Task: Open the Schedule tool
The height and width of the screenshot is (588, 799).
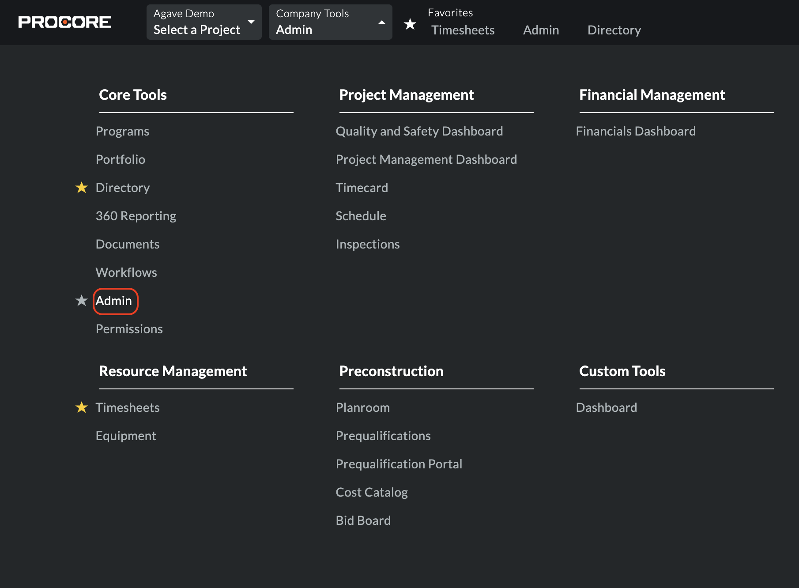Action: click(361, 216)
